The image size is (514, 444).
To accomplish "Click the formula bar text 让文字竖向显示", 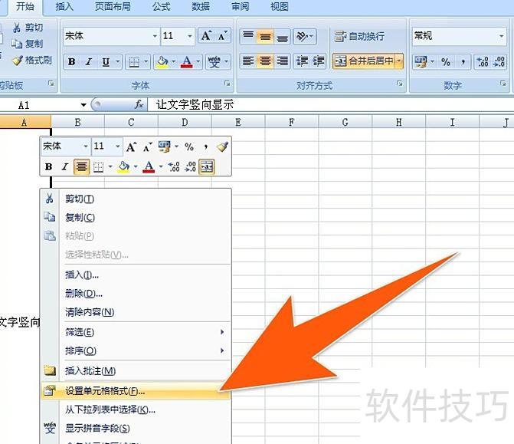I will (195, 105).
